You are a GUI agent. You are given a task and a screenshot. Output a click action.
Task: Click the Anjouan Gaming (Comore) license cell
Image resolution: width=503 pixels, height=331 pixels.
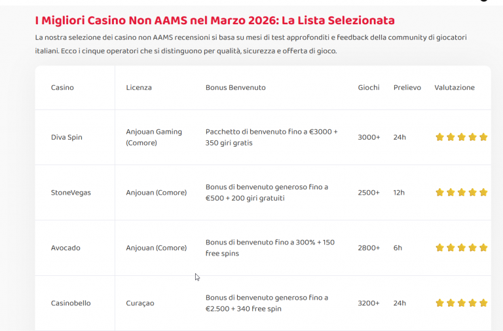click(154, 138)
